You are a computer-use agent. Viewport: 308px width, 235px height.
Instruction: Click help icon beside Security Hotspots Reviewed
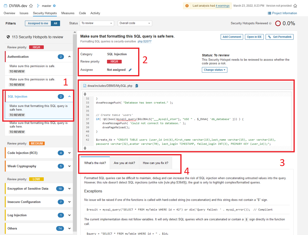270,23
